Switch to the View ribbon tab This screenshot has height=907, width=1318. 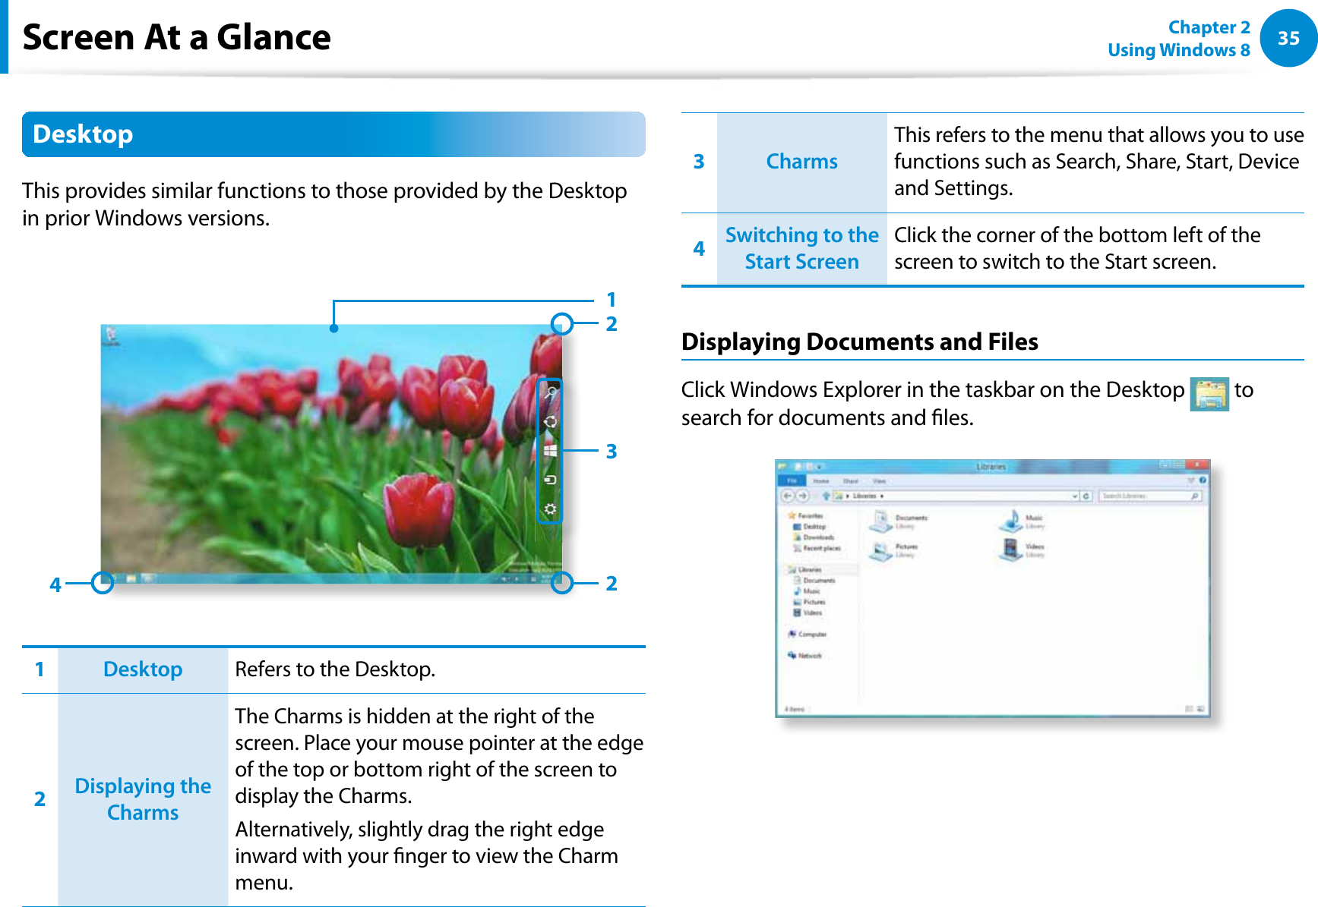point(879,481)
